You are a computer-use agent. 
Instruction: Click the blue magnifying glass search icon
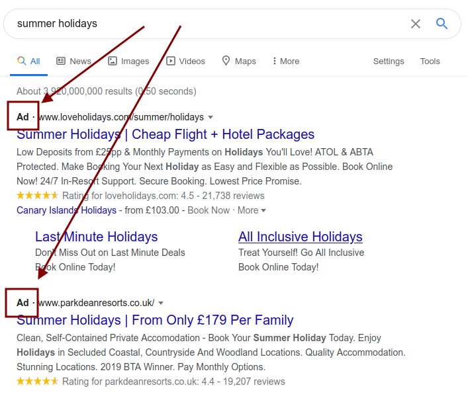tap(442, 24)
